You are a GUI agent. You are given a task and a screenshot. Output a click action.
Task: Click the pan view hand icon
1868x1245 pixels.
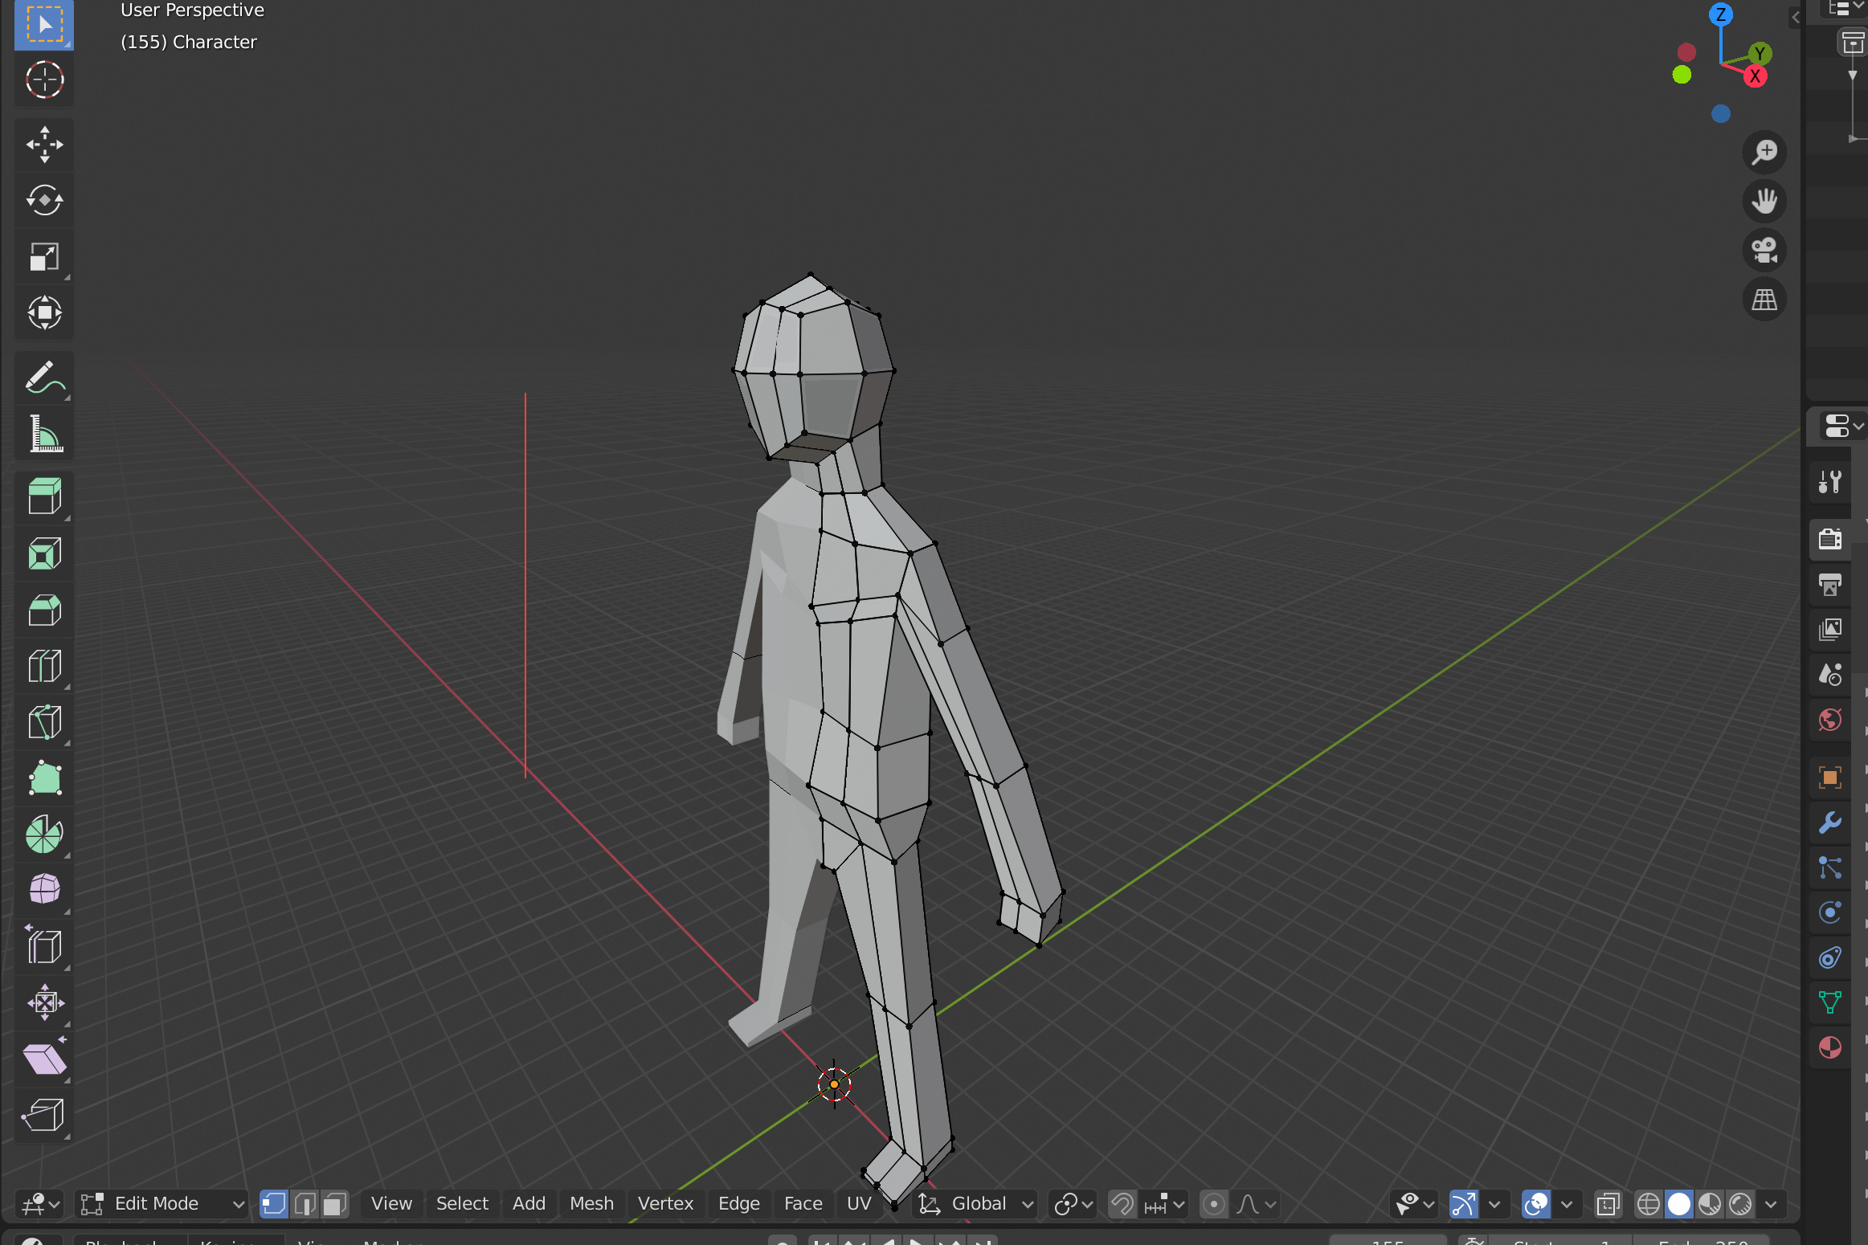click(1764, 201)
